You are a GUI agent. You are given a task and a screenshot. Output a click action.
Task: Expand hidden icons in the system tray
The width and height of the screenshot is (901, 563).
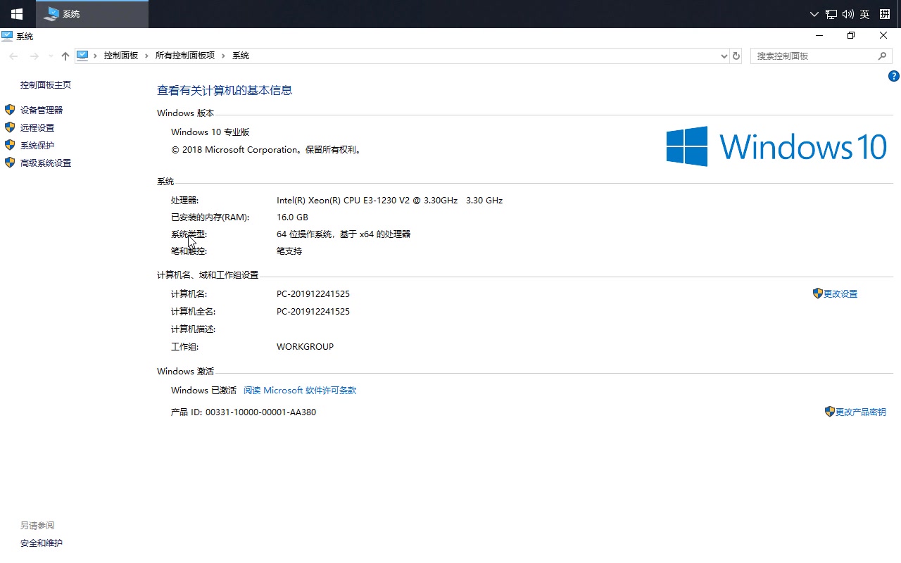click(x=814, y=13)
